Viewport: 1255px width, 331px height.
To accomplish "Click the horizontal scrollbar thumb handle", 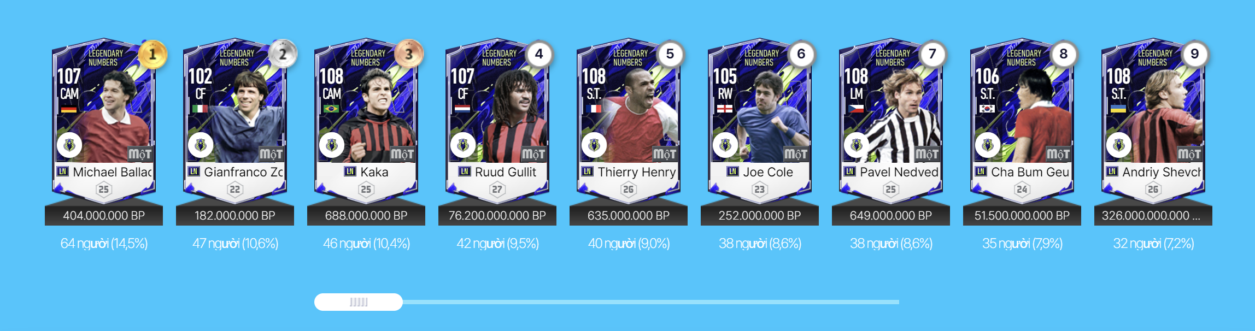I will click(x=359, y=302).
